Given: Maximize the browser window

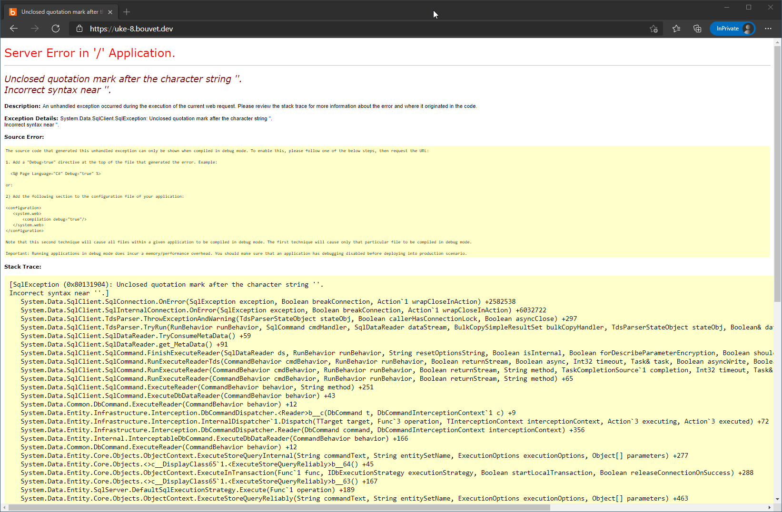Looking at the screenshot, I should pos(749,7).
